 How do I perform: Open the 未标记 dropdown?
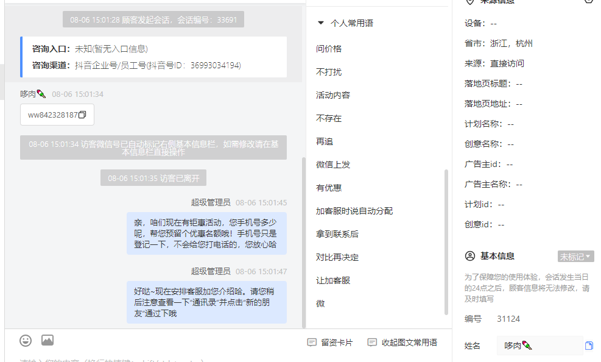pos(575,257)
